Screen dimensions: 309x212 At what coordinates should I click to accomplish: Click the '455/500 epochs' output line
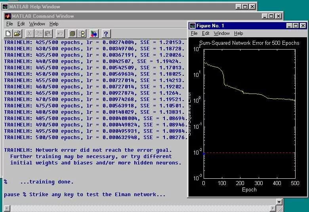click(x=94, y=80)
